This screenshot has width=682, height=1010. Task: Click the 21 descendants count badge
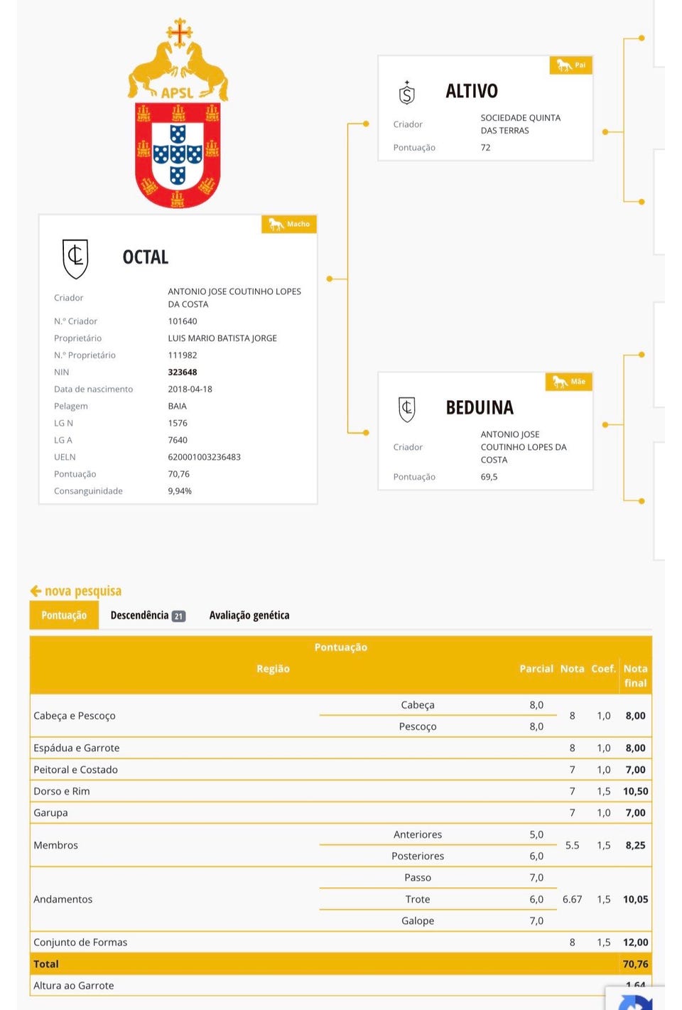tap(179, 616)
